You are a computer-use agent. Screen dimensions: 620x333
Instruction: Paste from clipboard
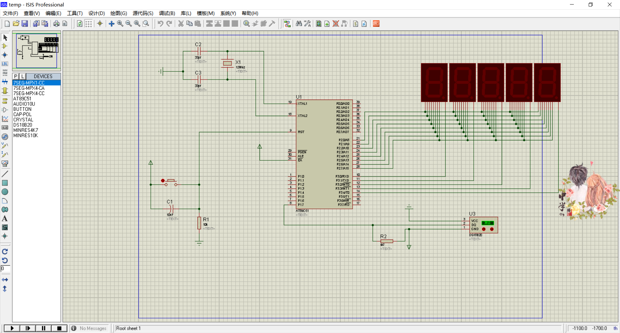point(198,24)
